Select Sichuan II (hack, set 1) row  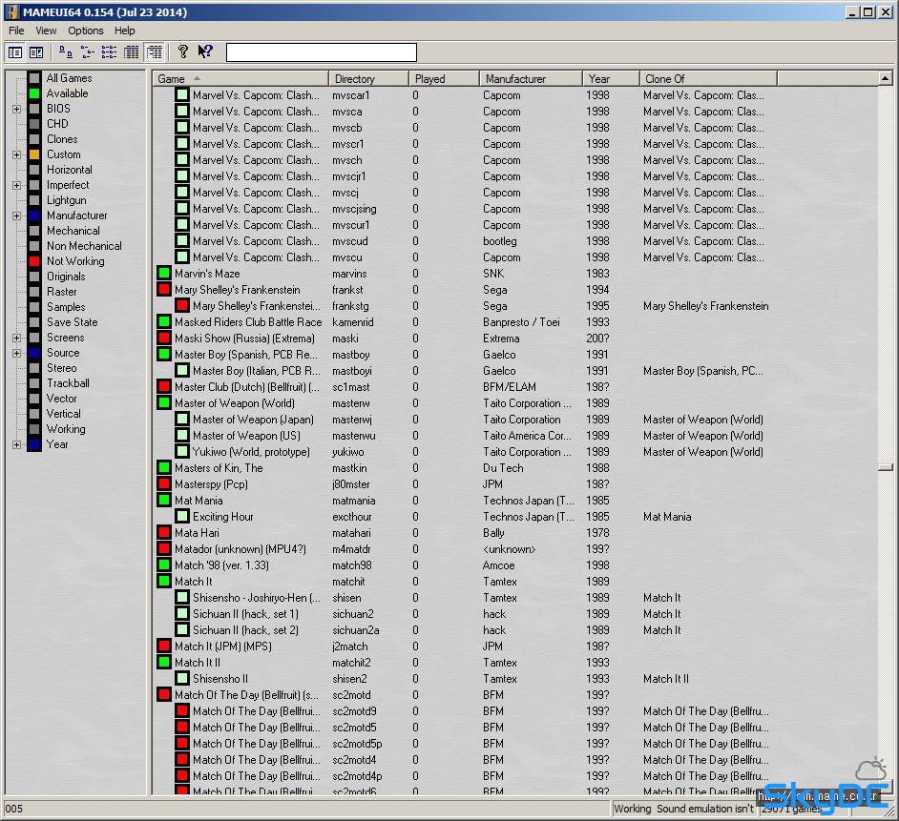click(x=245, y=614)
